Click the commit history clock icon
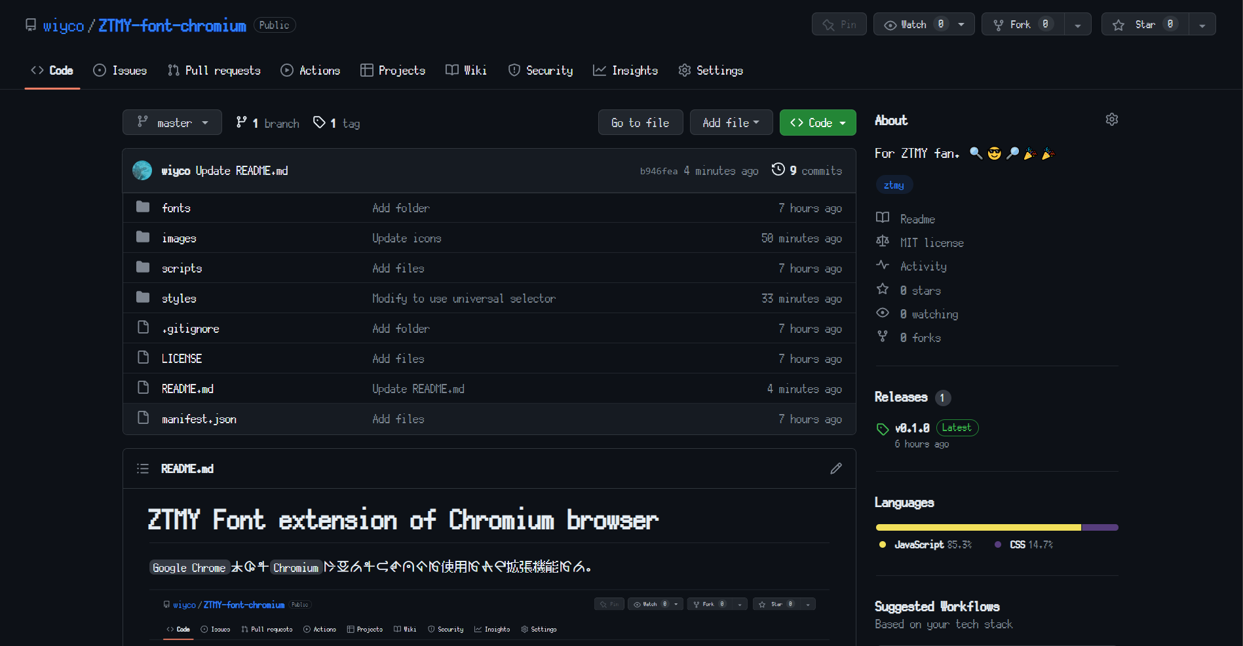 pos(778,169)
